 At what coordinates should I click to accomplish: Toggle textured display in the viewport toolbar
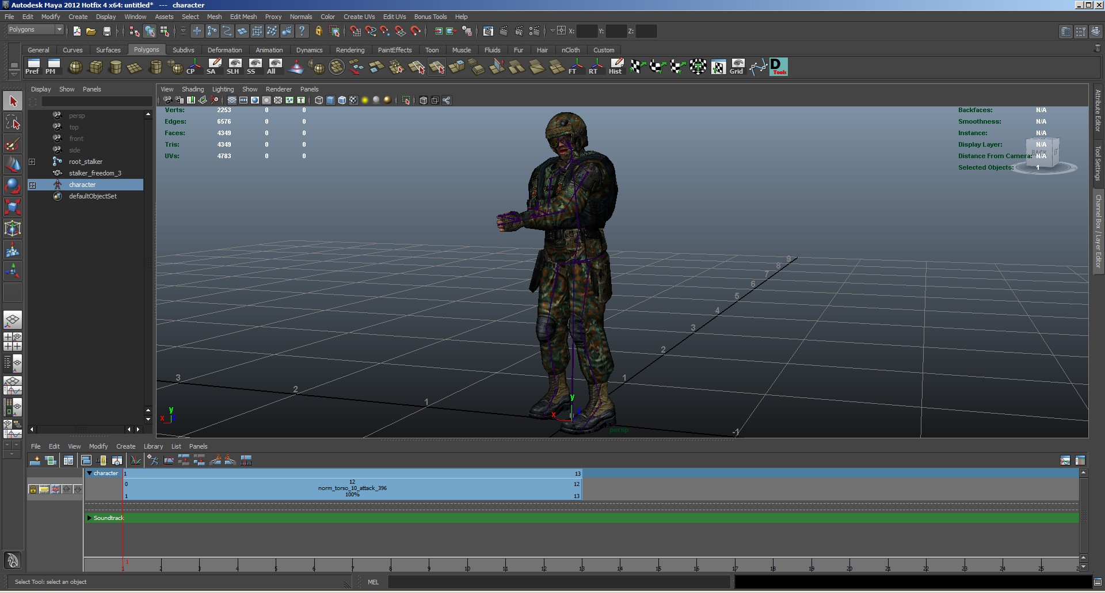353,100
